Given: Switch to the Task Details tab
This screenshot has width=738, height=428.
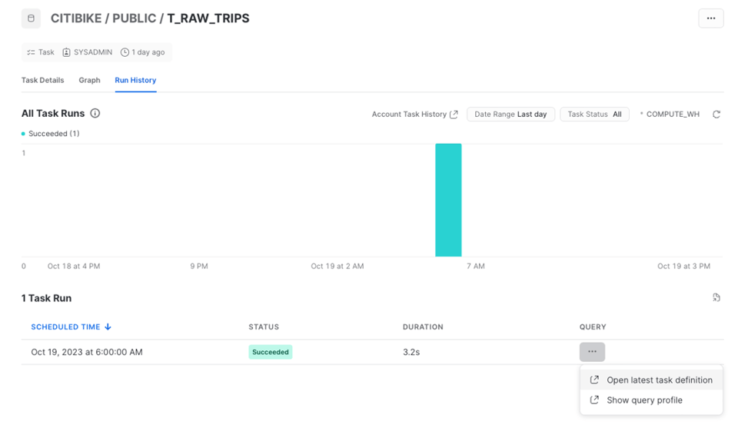Looking at the screenshot, I should point(43,80).
